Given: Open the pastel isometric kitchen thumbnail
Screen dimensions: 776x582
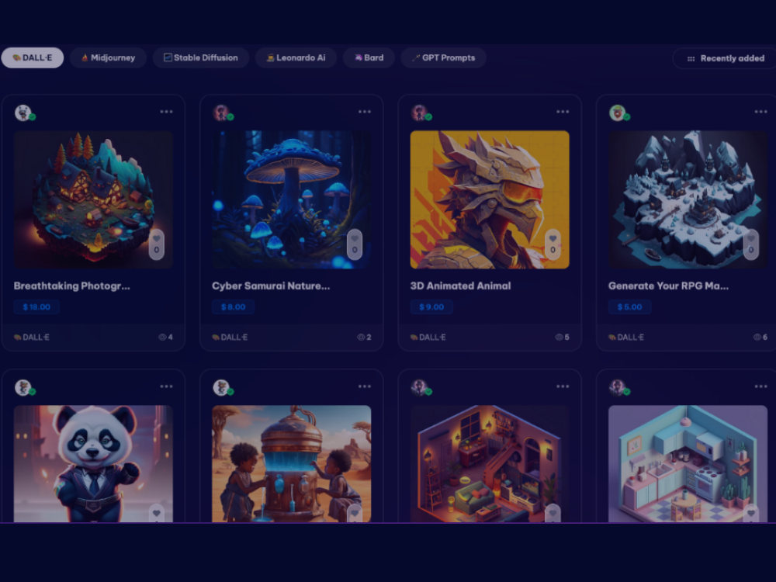Looking at the screenshot, I should [688, 464].
